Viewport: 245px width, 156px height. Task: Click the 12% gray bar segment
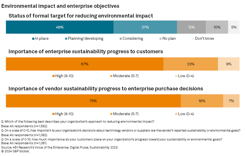(191, 27)
